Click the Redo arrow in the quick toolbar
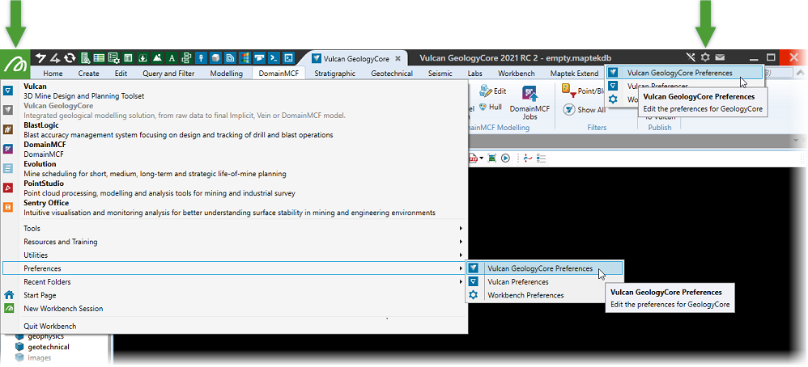 click(x=55, y=58)
